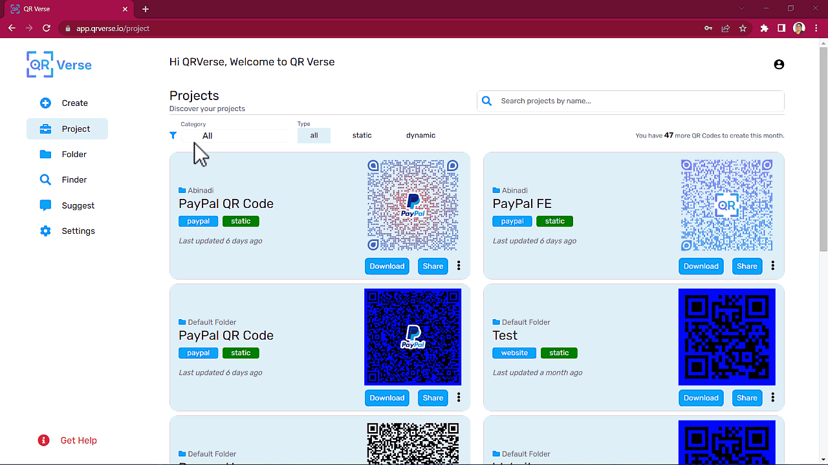828x465 pixels.
Task: Go back with the browser back arrow
Action: 12,28
